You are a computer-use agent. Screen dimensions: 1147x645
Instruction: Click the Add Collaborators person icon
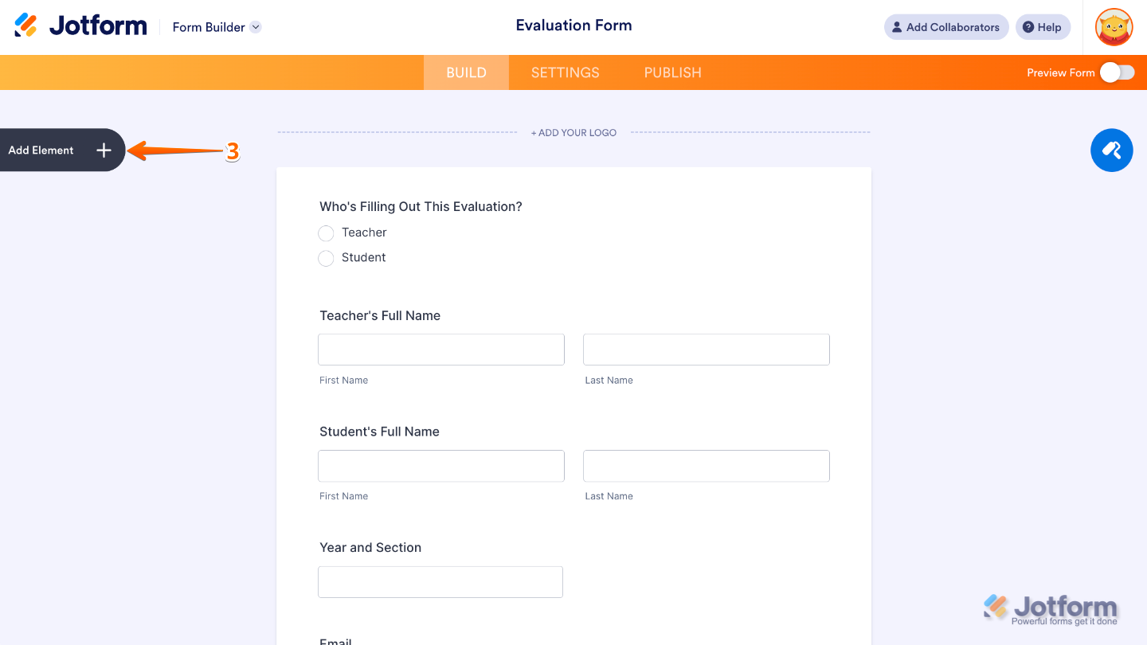point(898,26)
